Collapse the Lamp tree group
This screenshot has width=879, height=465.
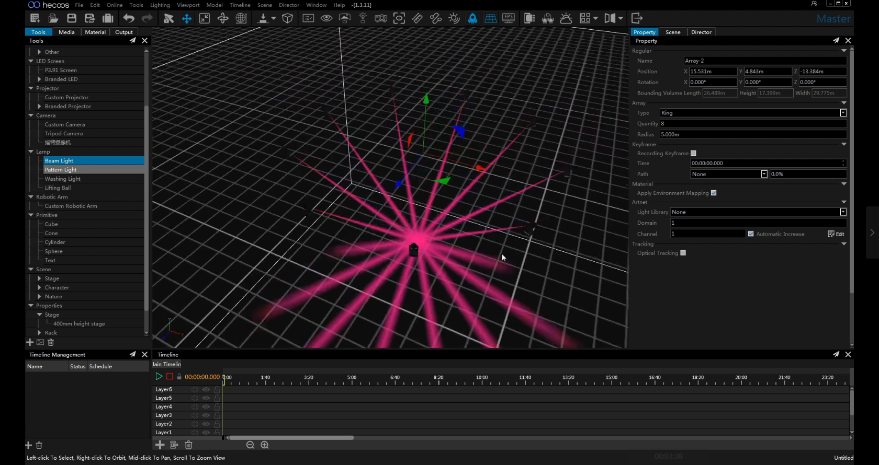coord(31,152)
